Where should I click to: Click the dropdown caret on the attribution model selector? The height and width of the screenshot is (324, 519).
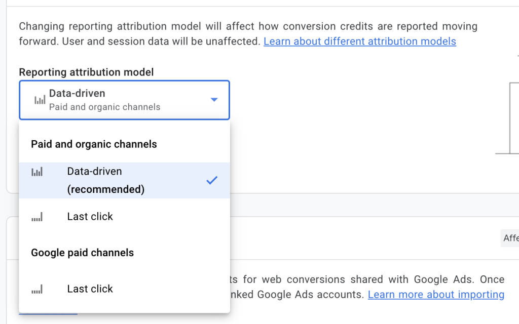(214, 100)
